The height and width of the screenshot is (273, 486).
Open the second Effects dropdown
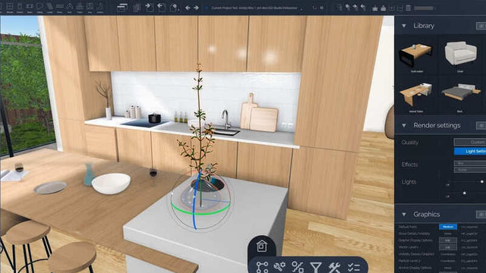pos(470,170)
